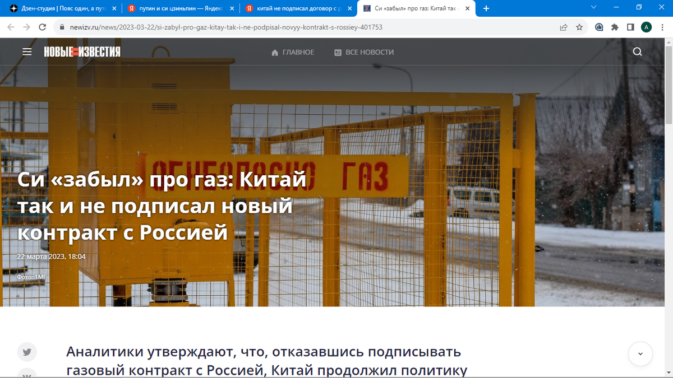Click the Новые Известия logo

[x=82, y=52]
